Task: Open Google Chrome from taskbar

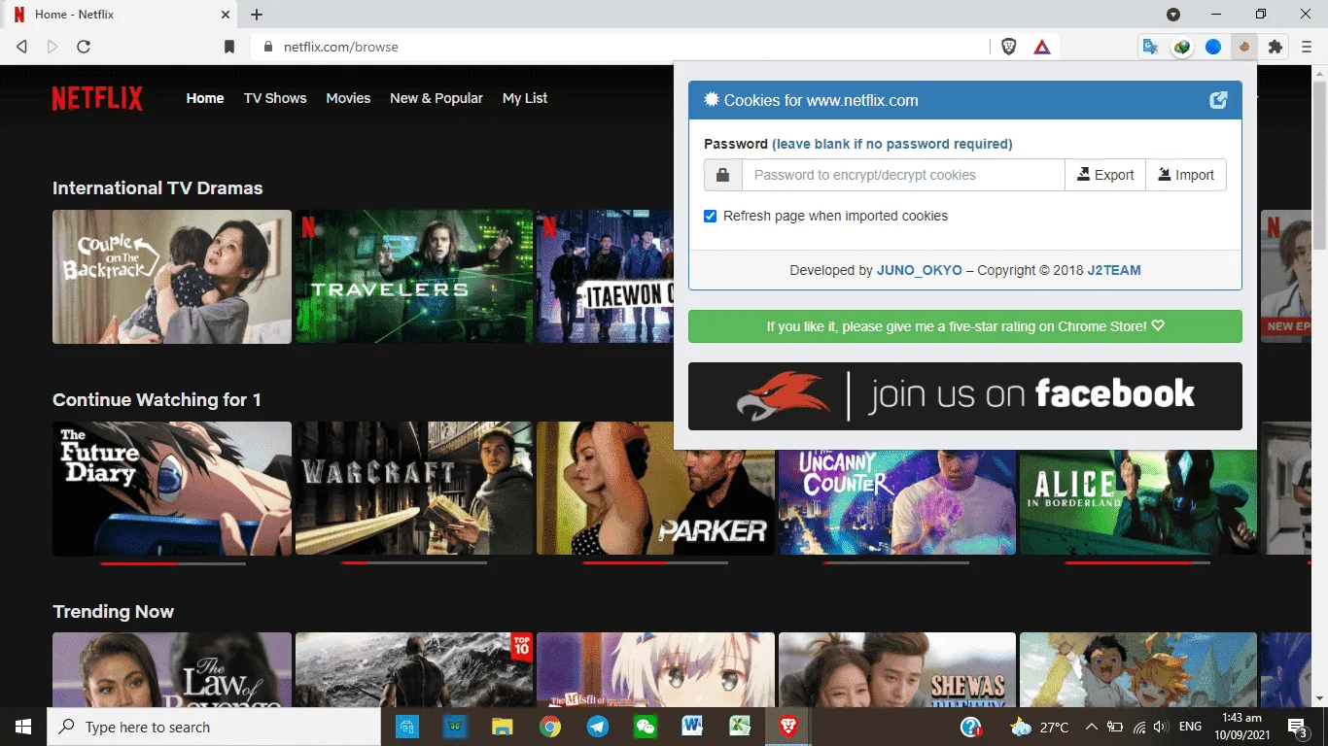Action: tap(550, 727)
